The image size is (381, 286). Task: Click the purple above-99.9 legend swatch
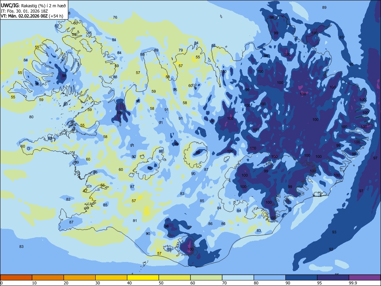pos(365,278)
